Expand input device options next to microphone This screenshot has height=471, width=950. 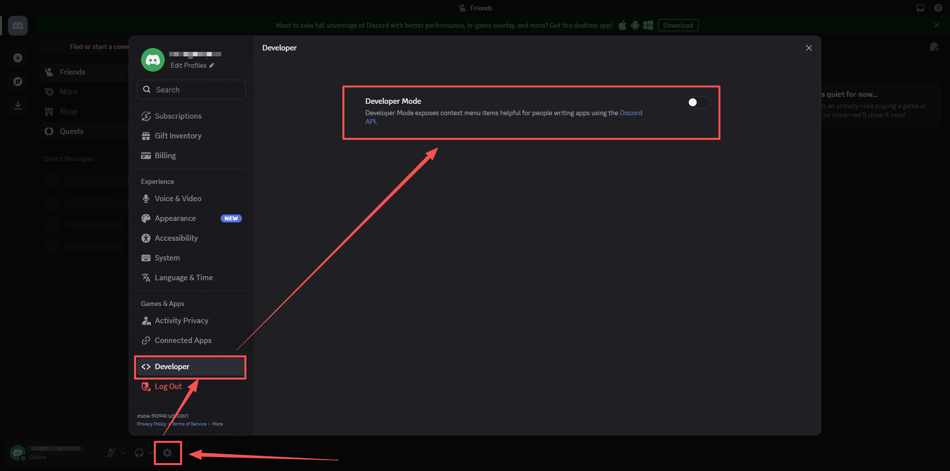[x=123, y=453]
